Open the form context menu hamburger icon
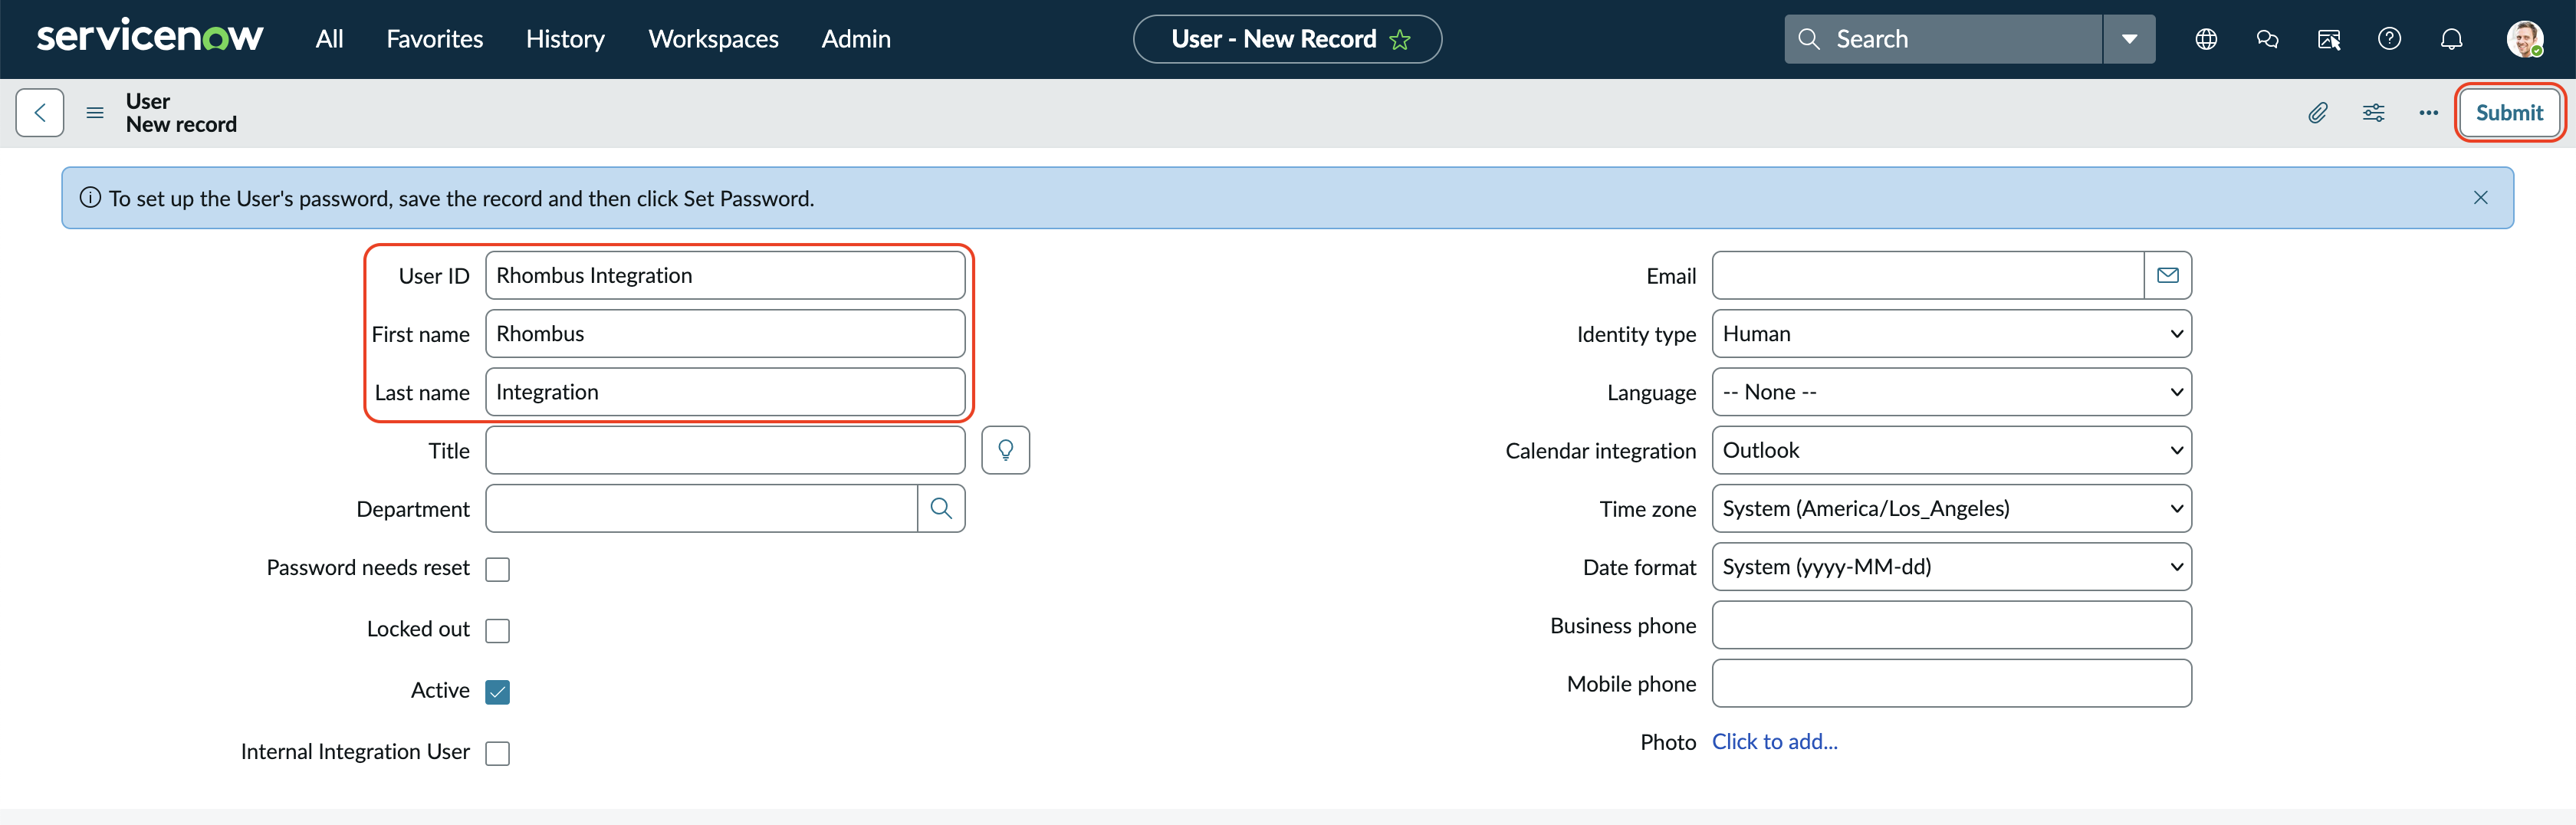Screen dimensions: 2576x825 (95, 113)
